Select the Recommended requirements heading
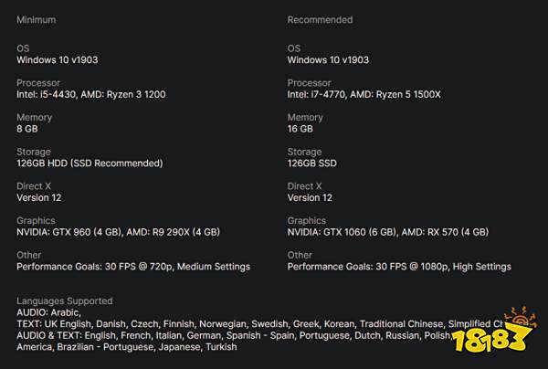The height and width of the screenshot is (369, 548). pyautogui.click(x=320, y=20)
